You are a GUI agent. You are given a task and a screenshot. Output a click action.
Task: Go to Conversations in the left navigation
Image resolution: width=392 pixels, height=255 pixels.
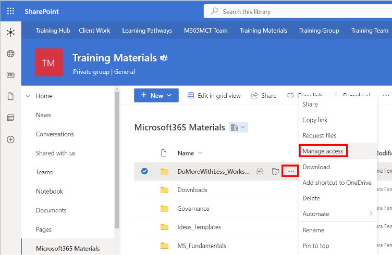point(55,134)
